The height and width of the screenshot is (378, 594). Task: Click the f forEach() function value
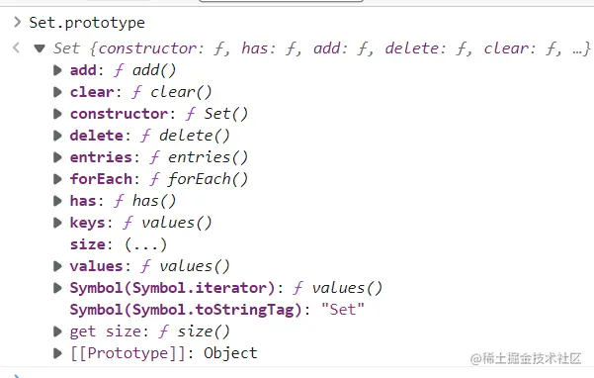coord(199,179)
